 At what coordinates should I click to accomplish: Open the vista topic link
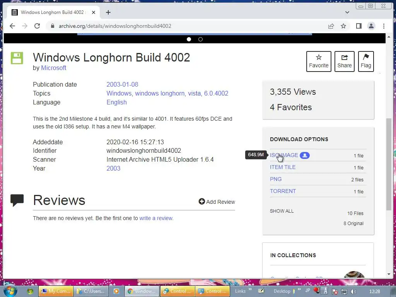(x=194, y=93)
